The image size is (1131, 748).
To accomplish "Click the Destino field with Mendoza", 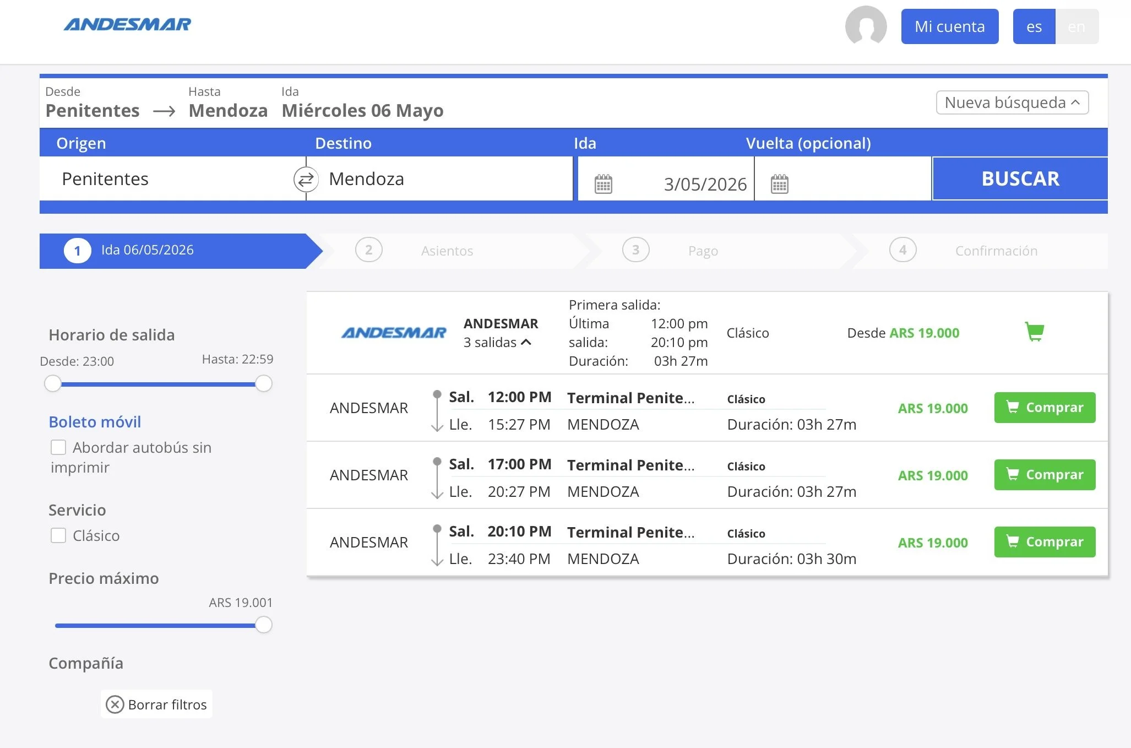I will click(x=439, y=179).
